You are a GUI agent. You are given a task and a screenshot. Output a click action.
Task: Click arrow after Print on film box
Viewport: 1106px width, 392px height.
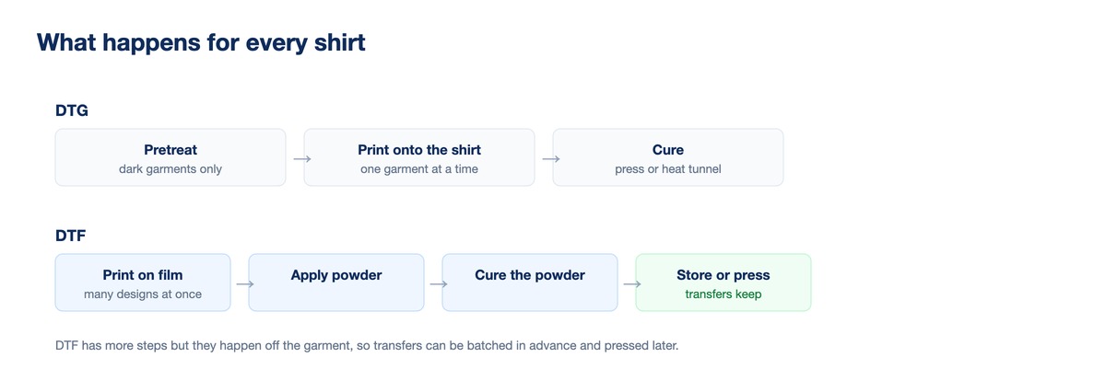tap(245, 283)
